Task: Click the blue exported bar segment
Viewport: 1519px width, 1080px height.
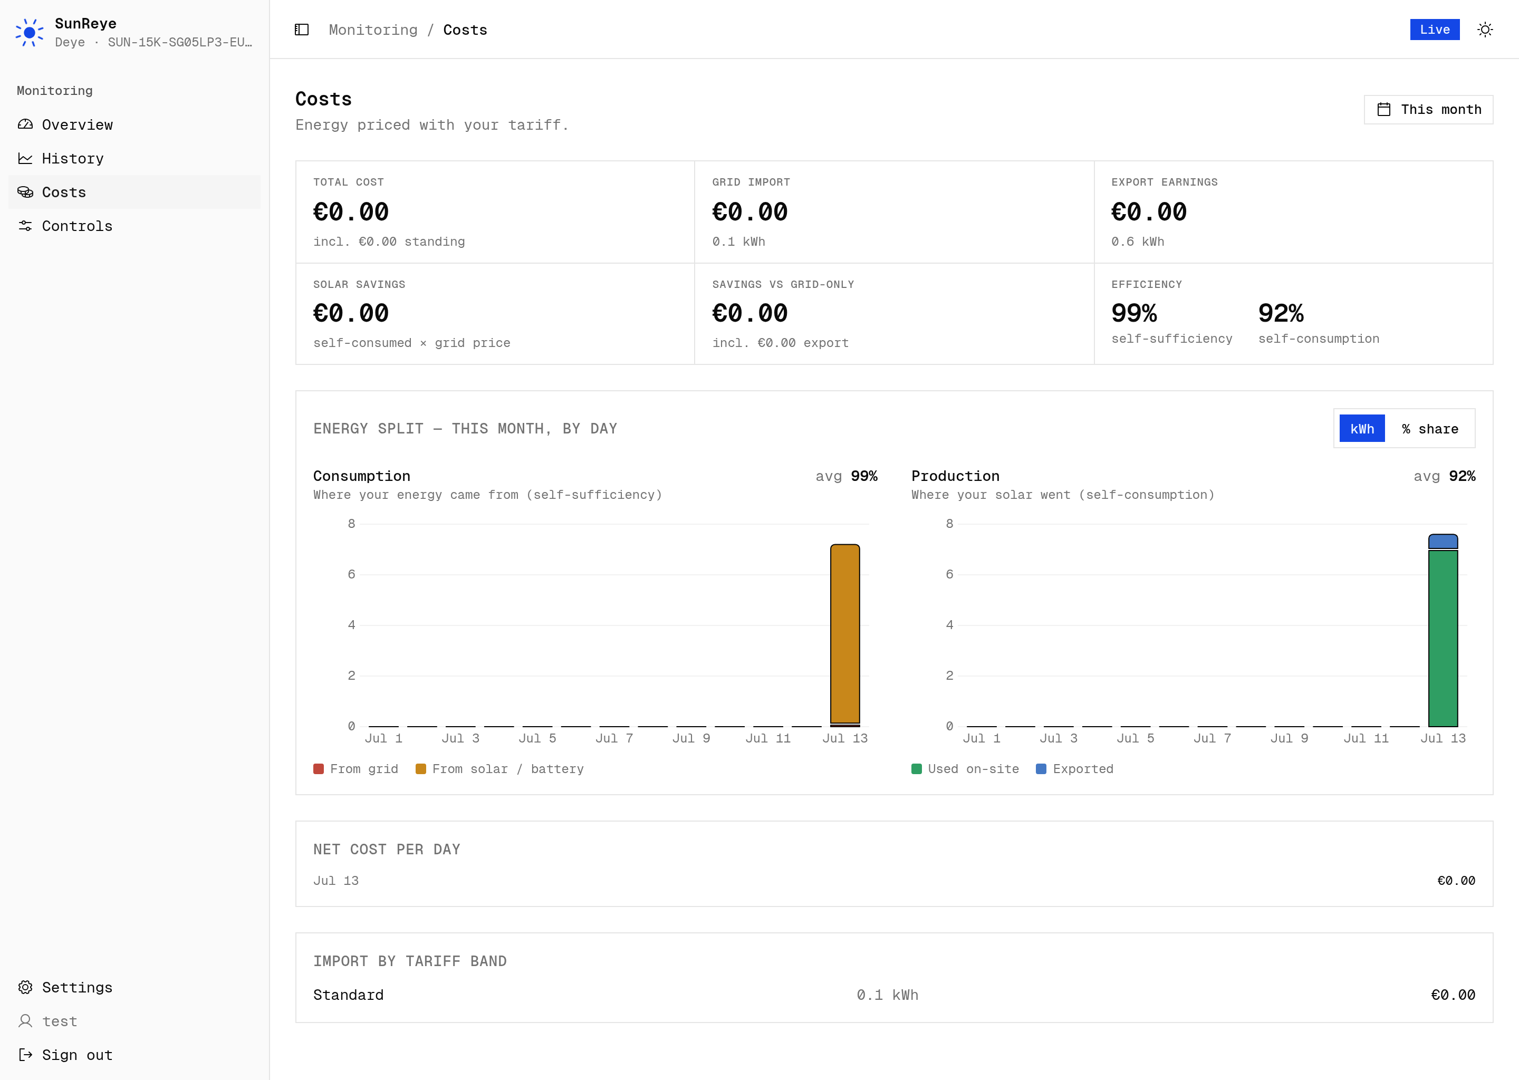Action: point(1443,542)
